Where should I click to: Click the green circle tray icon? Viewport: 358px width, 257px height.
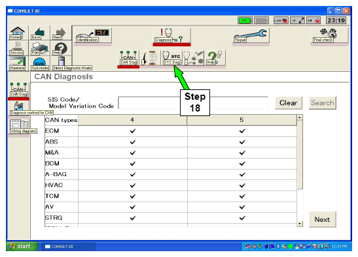[291, 246]
